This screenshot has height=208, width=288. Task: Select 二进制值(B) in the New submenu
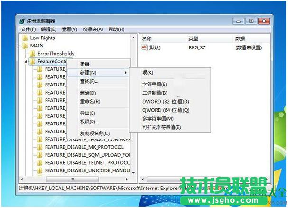170,93
